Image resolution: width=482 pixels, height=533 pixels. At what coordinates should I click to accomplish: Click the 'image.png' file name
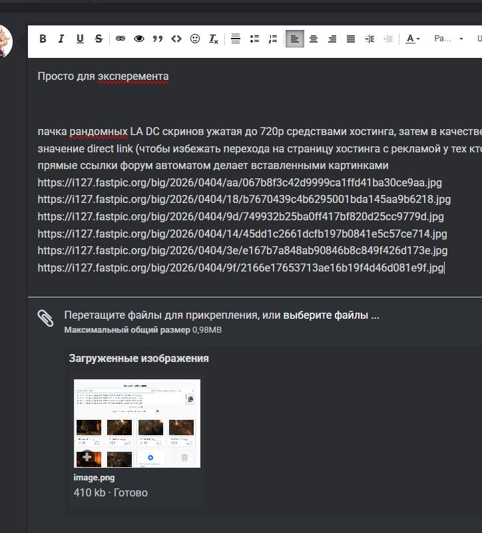coord(95,478)
